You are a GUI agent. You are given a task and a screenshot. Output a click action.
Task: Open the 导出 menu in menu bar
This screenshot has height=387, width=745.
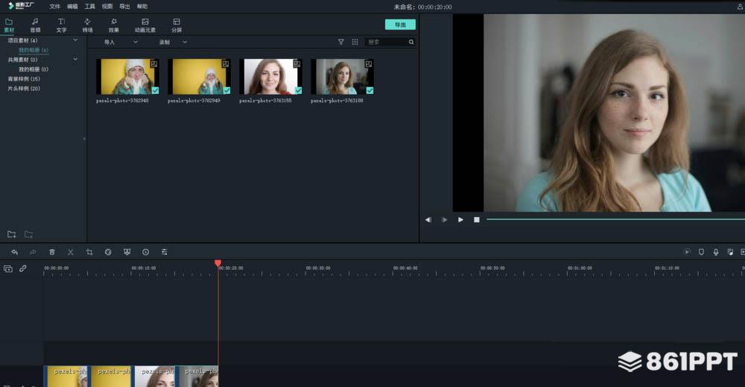coord(124,7)
